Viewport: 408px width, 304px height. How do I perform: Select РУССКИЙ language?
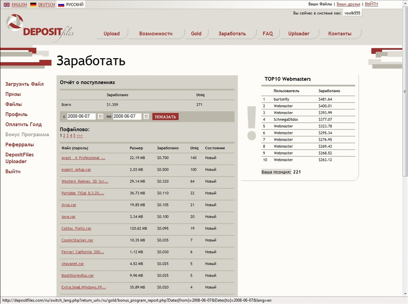pos(75,5)
